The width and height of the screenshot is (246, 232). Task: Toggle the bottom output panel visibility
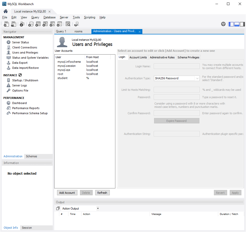click(x=237, y=24)
